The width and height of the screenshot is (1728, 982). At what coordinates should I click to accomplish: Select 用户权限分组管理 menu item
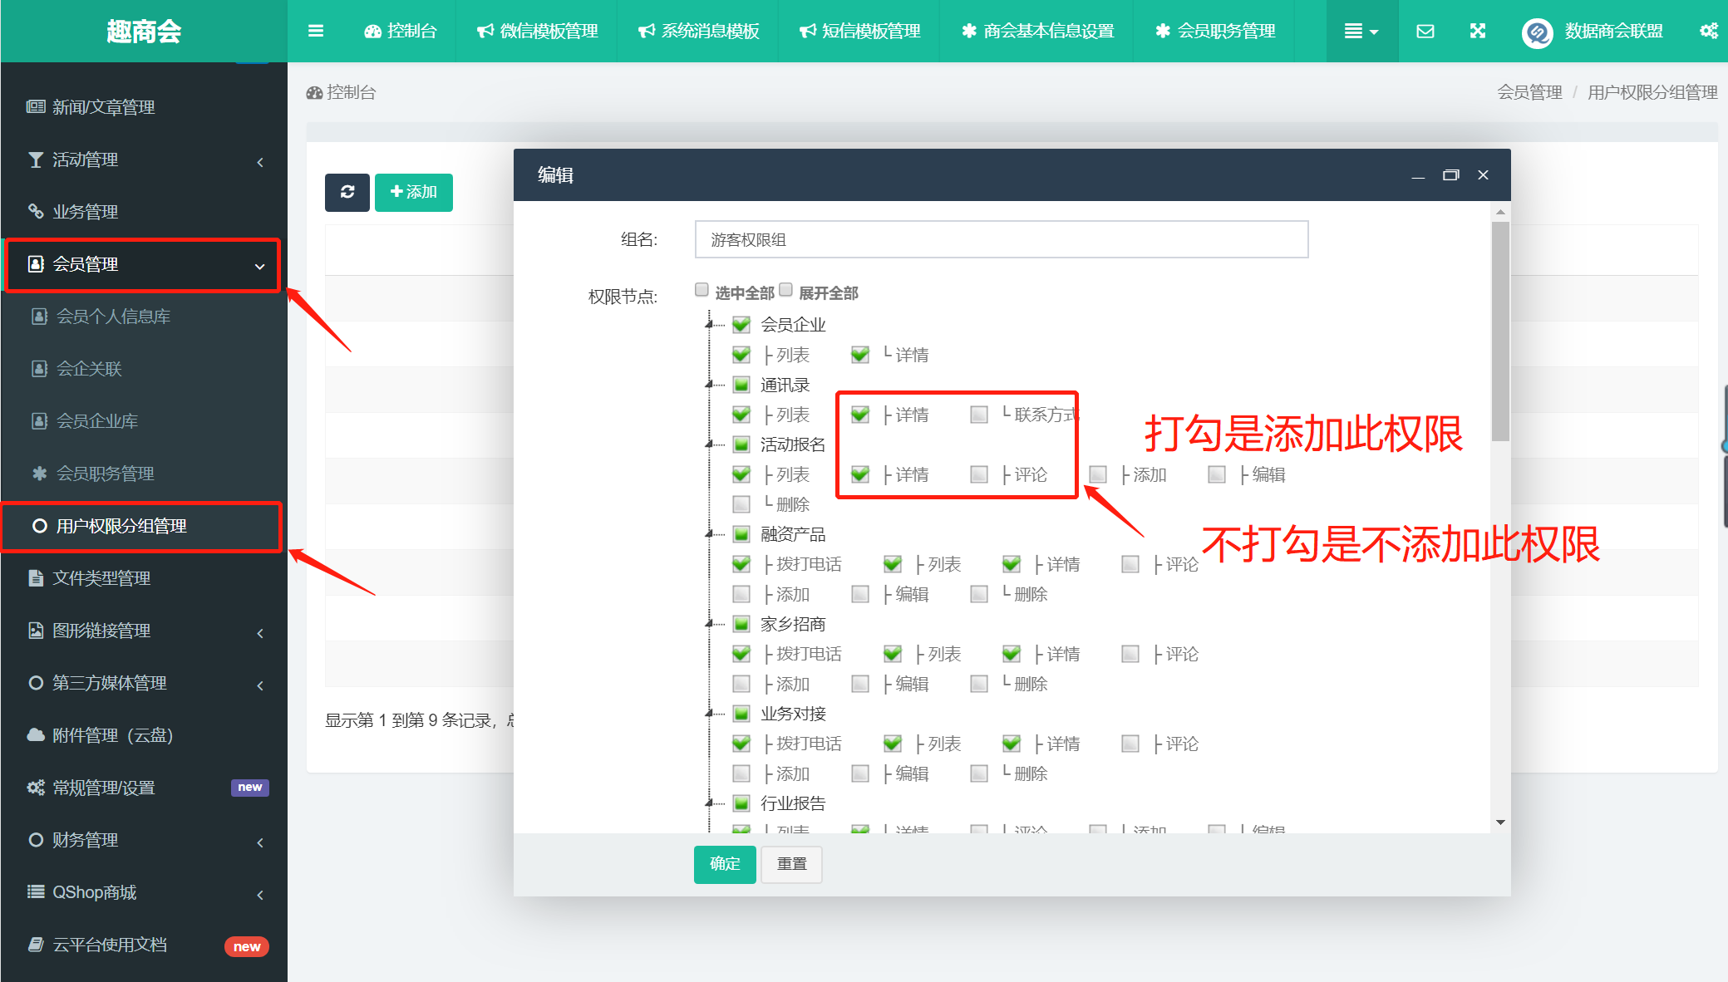pos(121,526)
